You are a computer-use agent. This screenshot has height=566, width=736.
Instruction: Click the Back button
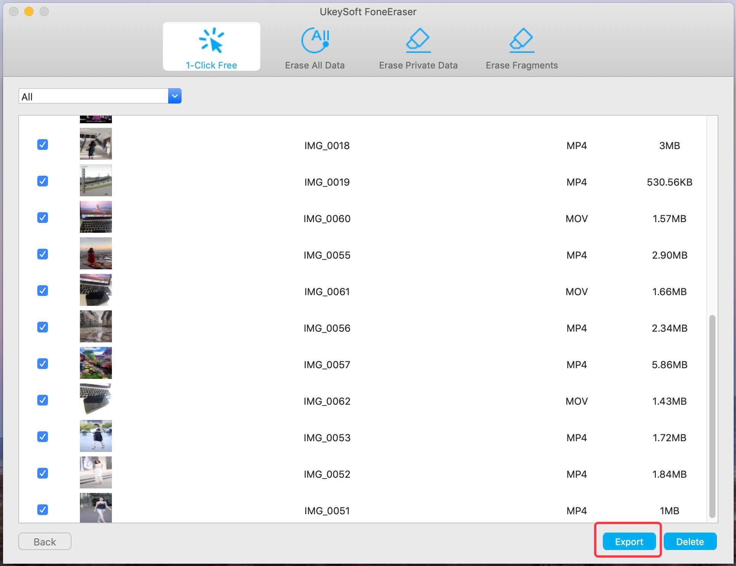coord(45,541)
